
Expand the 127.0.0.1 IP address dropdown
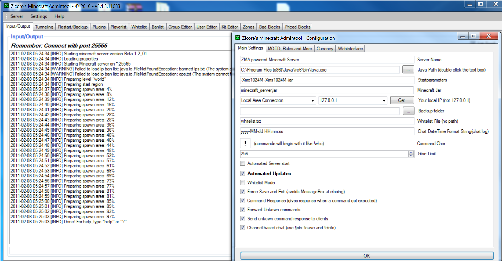(384, 100)
